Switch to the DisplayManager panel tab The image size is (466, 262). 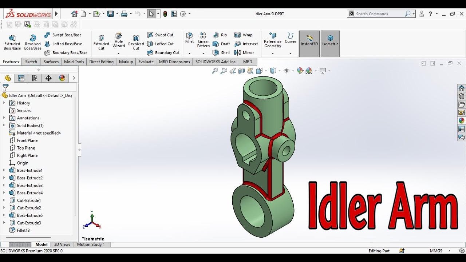[x=62, y=78]
